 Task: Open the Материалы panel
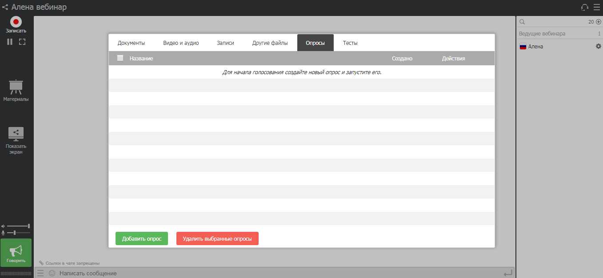tap(16, 91)
